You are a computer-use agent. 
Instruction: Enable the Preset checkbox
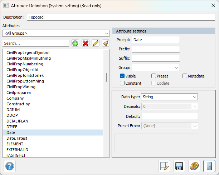(154, 76)
